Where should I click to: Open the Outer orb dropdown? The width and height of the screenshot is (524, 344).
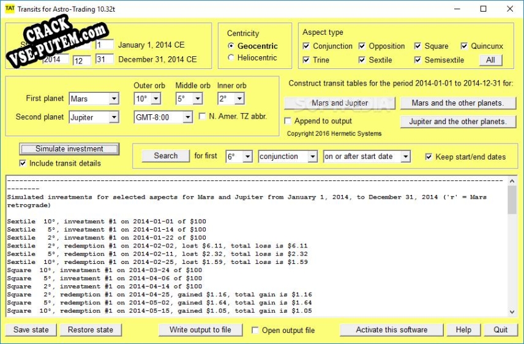point(148,99)
